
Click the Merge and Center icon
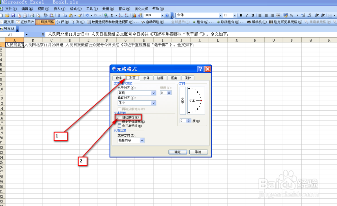278,15
